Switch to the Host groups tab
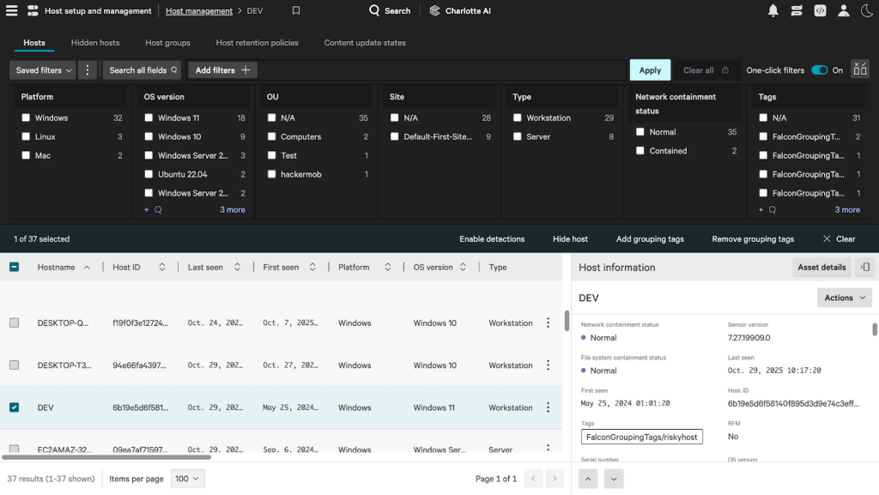Screen dimensions: 879x495 click(x=167, y=43)
